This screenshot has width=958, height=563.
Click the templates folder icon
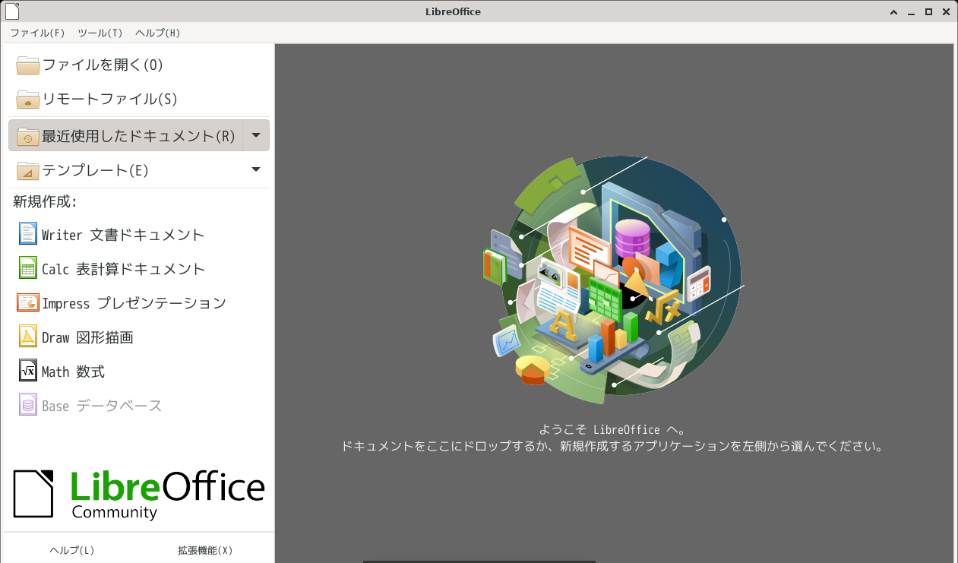click(x=28, y=170)
